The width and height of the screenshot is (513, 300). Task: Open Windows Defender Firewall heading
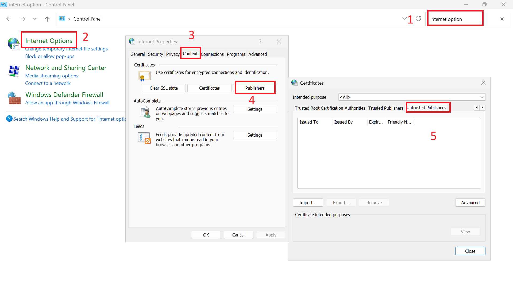coord(64,95)
